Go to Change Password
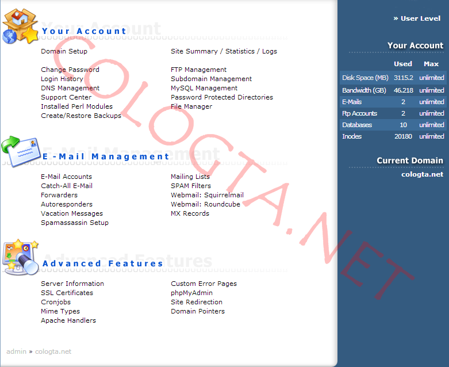The height and width of the screenshot is (367, 449). (70, 70)
